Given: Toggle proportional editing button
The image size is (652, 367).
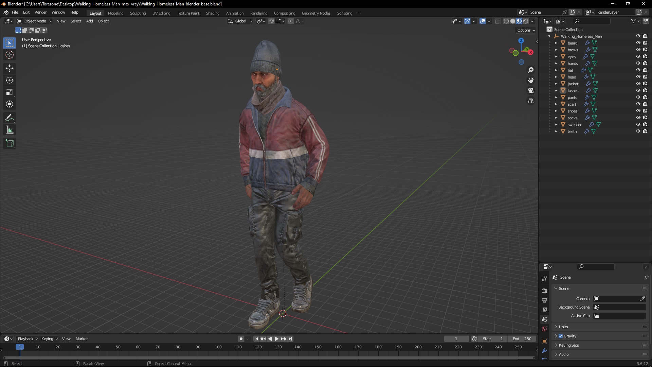Looking at the screenshot, I should pos(291,21).
